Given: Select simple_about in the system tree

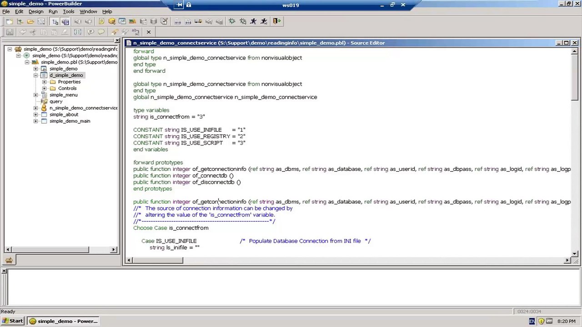Looking at the screenshot, I should pos(64,114).
